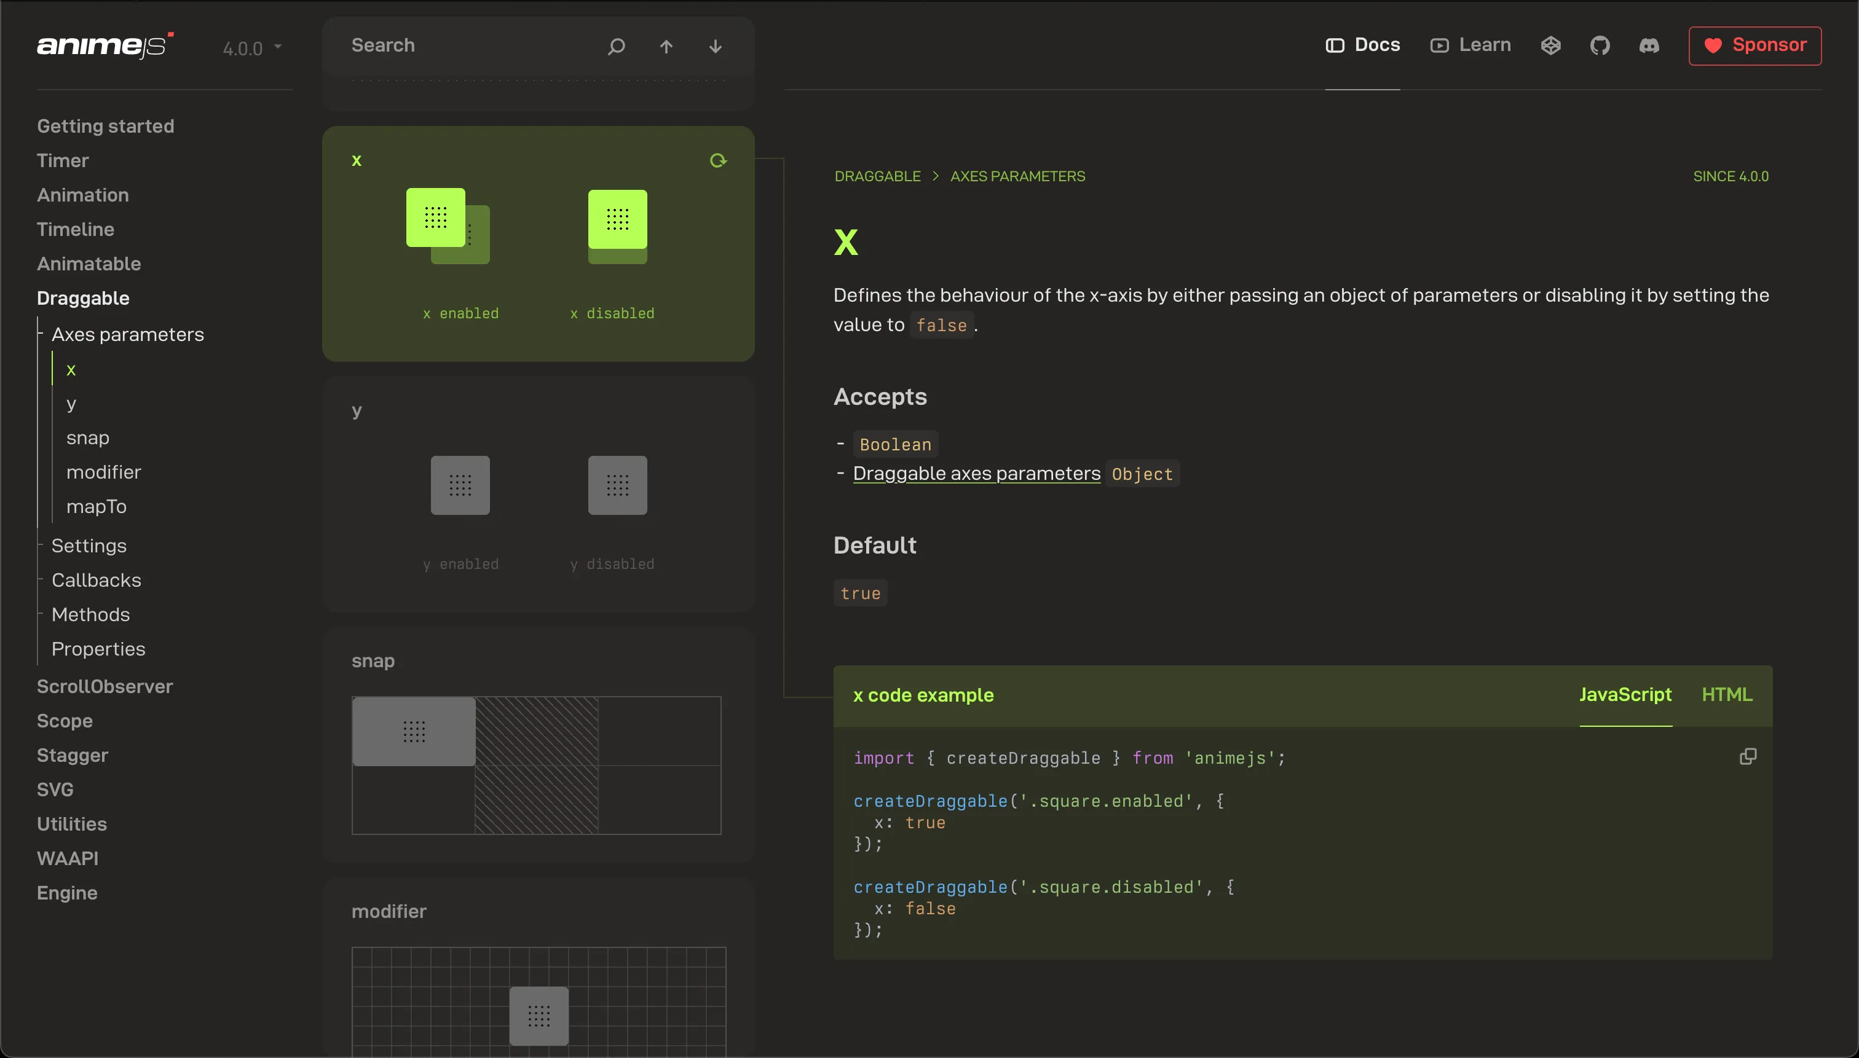This screenshot has height=1058, width=1859.
Task: Open the snap demo card title
Action: [x=373, y=661]
